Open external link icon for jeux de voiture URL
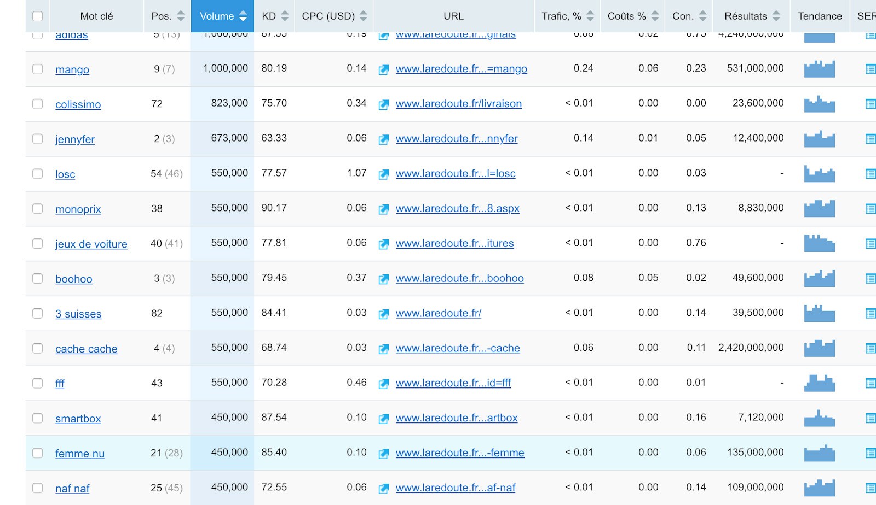 [384, 244]
